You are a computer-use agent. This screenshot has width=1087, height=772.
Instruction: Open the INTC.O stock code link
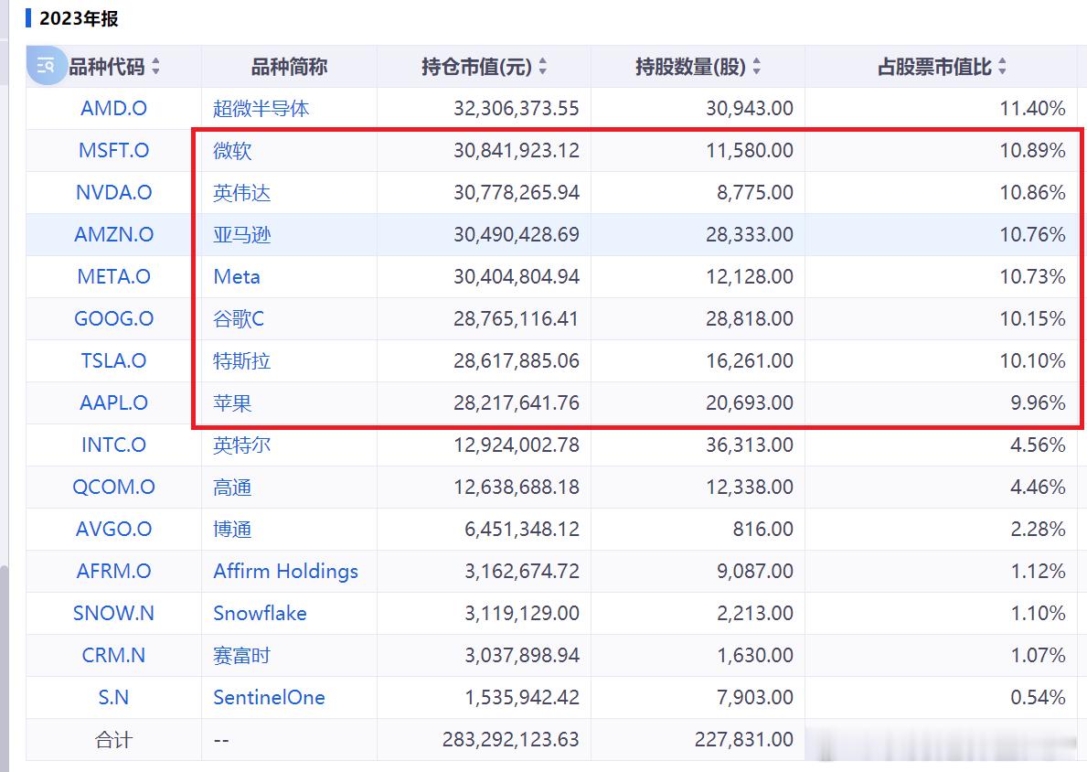113,445
